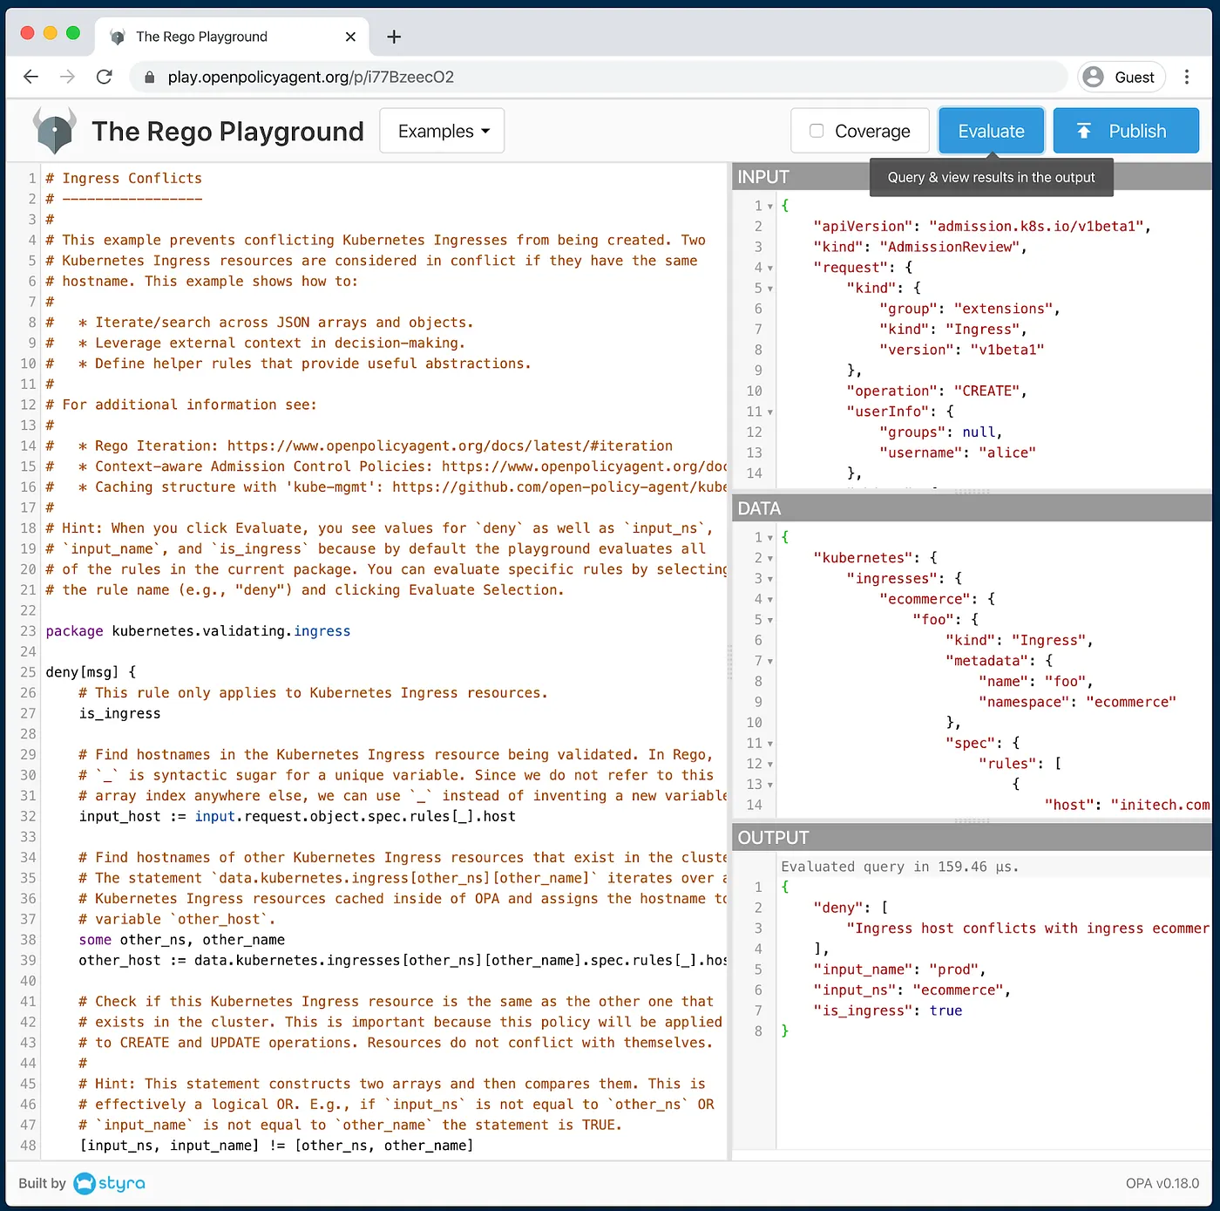Click "input_name": "prod" in OUTPUT
Viewport: 1220px width, 1211px height.
tap(899, 969)
